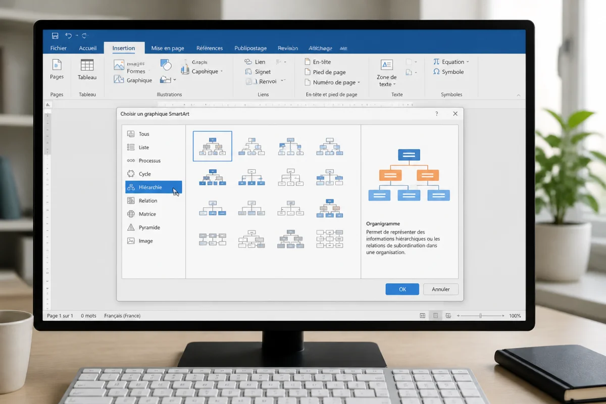606x404 pixels.
Task: Open the Fichier tab
Action: [59, 48]
